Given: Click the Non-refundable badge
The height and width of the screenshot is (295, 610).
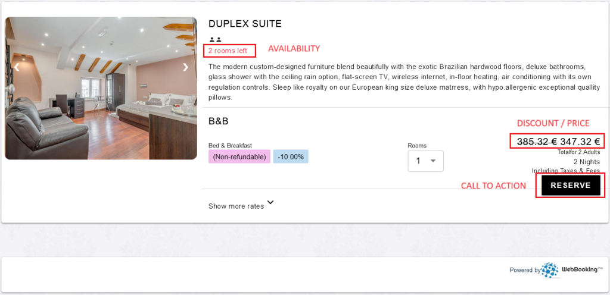Looking at the screenshot, I should click(x=239, y=157).
